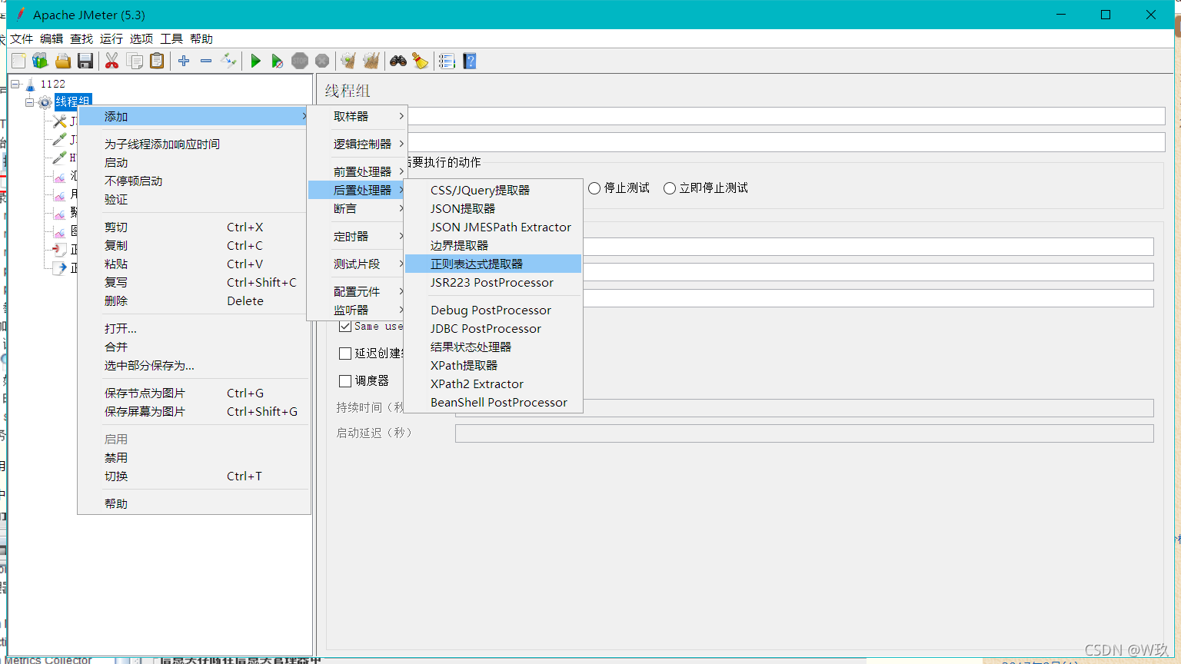This screenshot has width=1181, height=664.
Task: Start the test with green play icon
Action: click(x=256, y=61)
